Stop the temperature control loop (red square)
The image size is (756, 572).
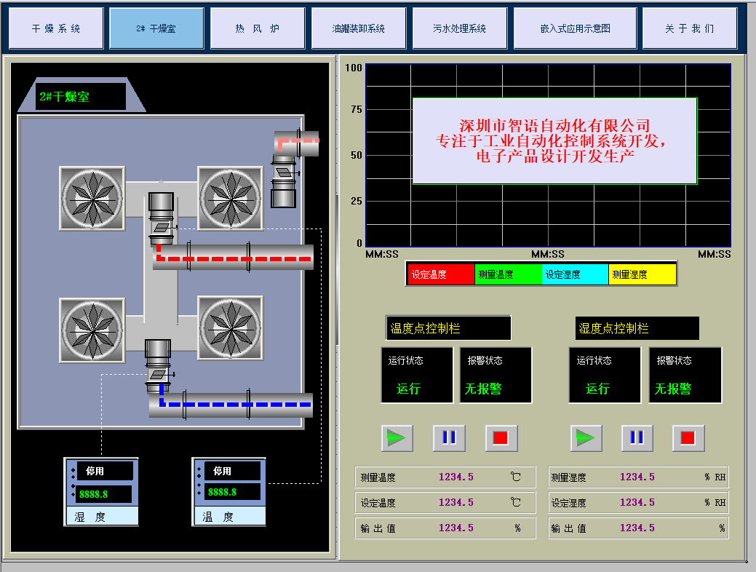(501, 438)
